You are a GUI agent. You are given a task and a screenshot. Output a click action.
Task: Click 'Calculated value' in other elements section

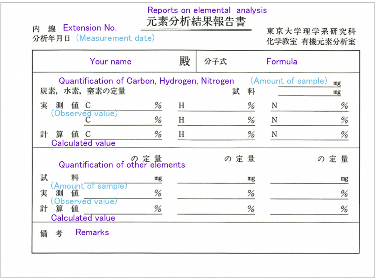pyautogui.click(x=83, y=218)
